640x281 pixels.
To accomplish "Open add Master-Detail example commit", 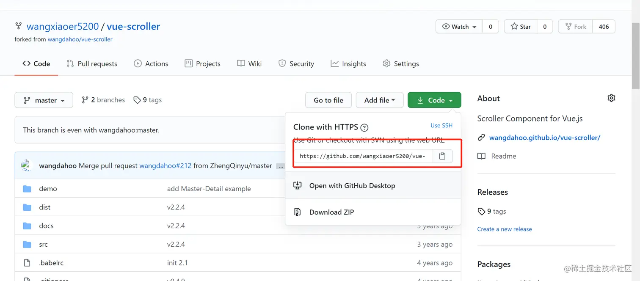I will (x=209, y=189).
